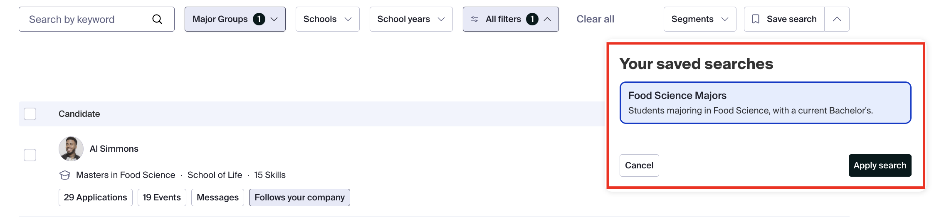Screen dimensions: 939x222
Task: Click the sliders icon in All filters
Action: click(x=474, y=19)
